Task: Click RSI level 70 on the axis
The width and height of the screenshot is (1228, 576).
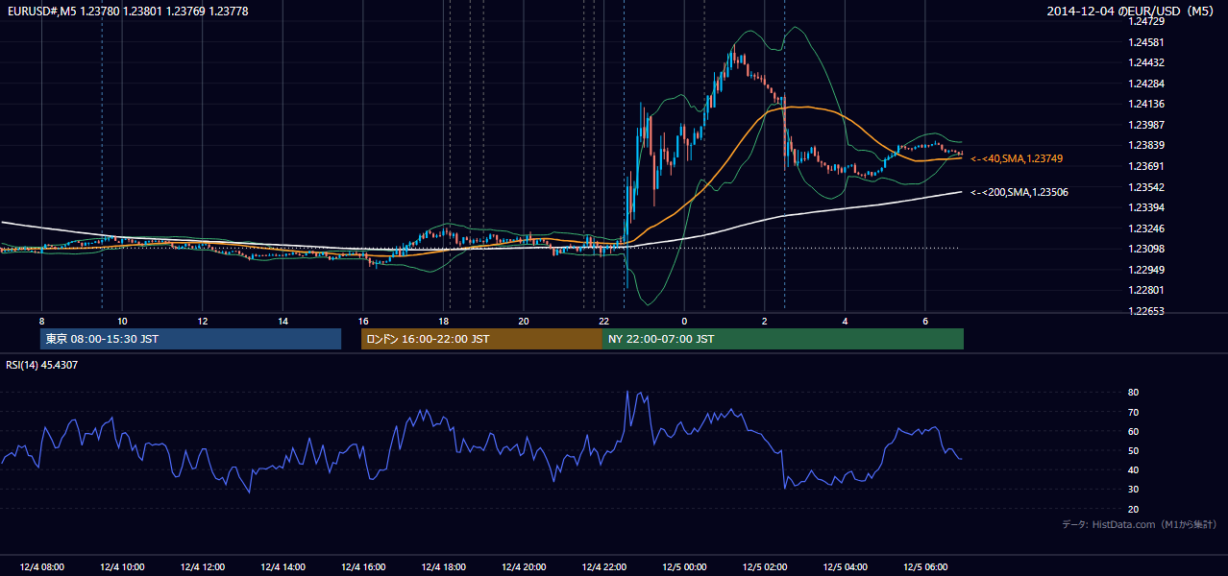Action: point(1134,412)
